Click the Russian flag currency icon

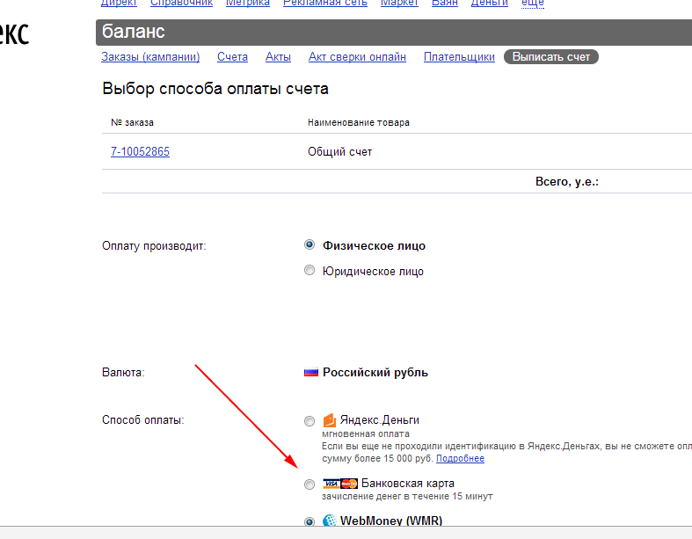(311, 373)
